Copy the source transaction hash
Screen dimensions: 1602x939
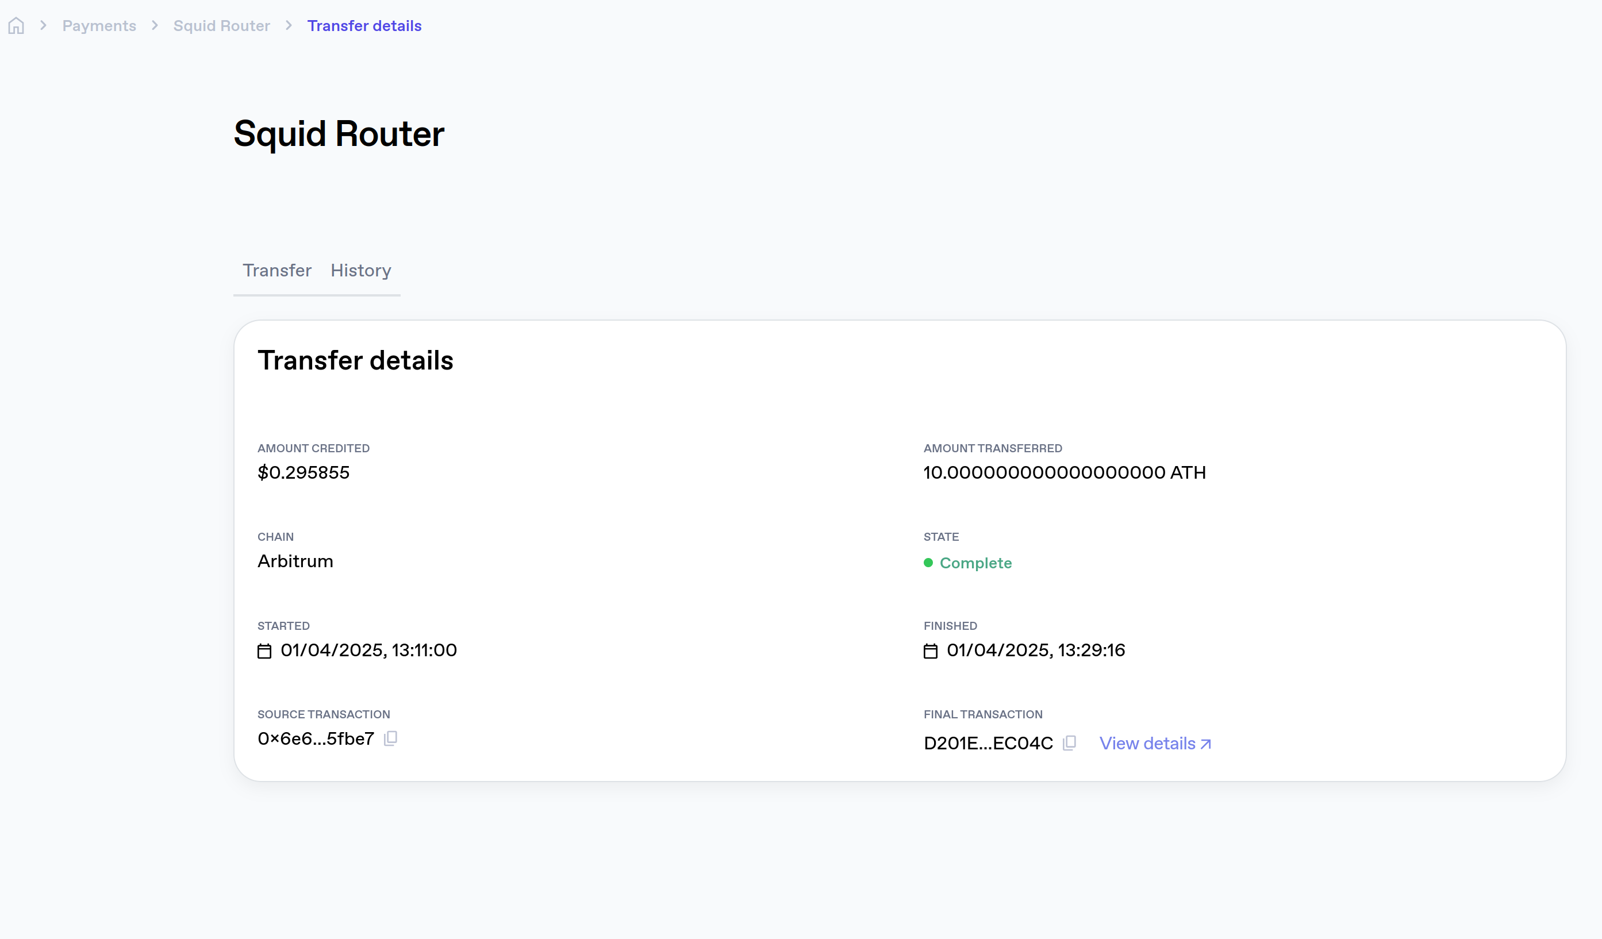pos(391,738)
